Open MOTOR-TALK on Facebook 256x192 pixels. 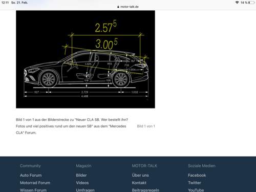pos(197,175)
